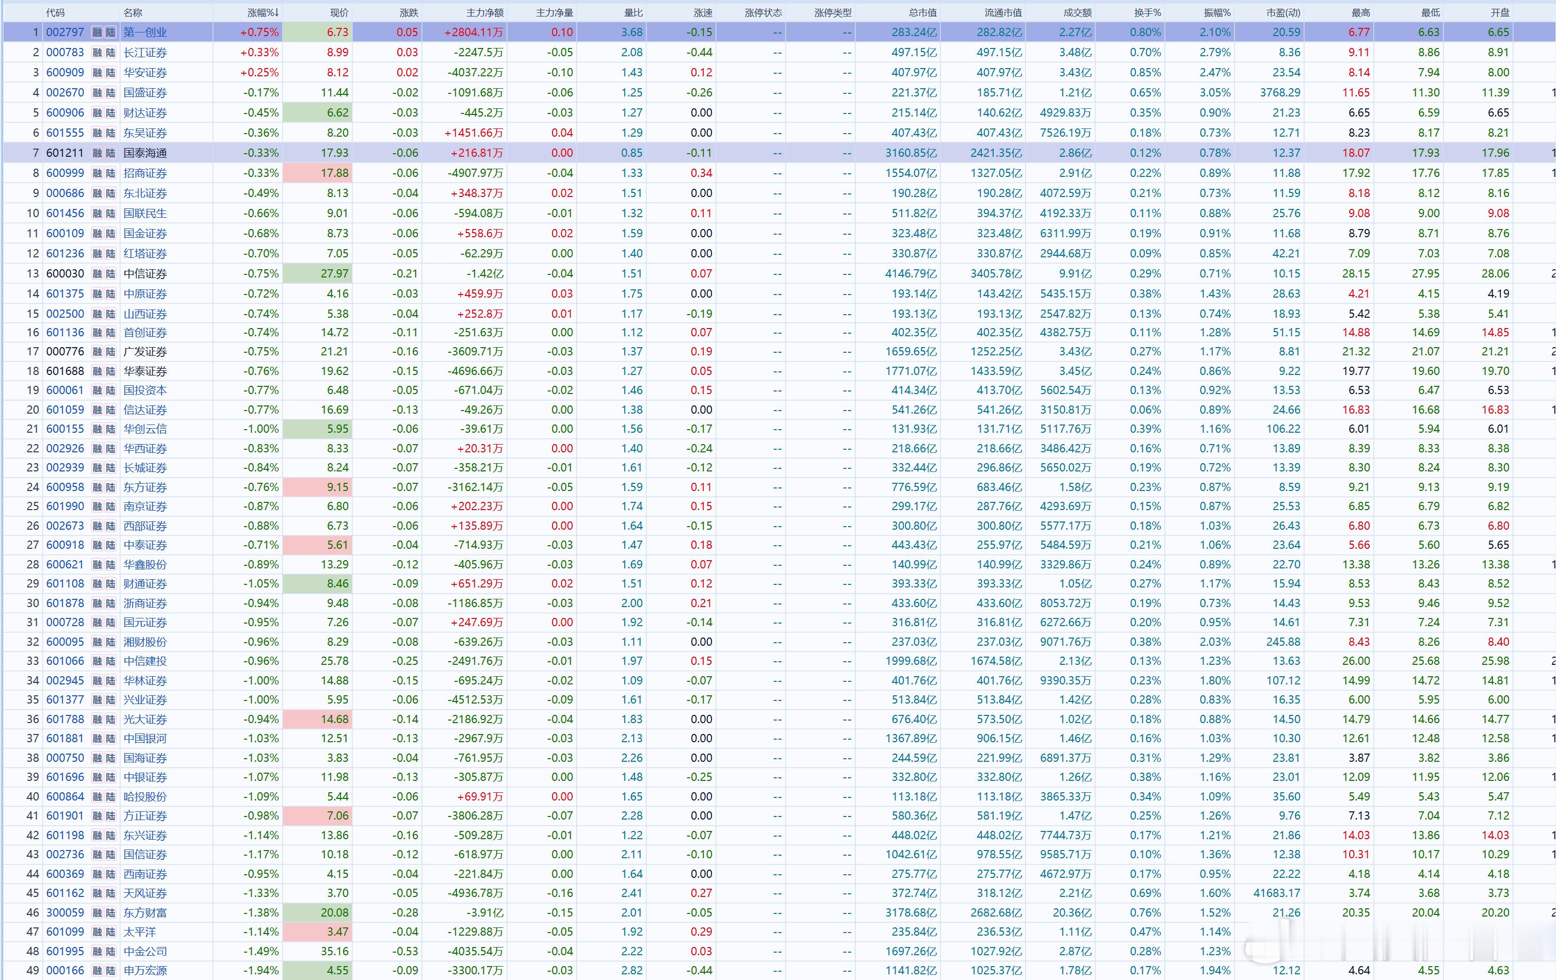
Task: Select the 名称 column header
Action: 133,13
